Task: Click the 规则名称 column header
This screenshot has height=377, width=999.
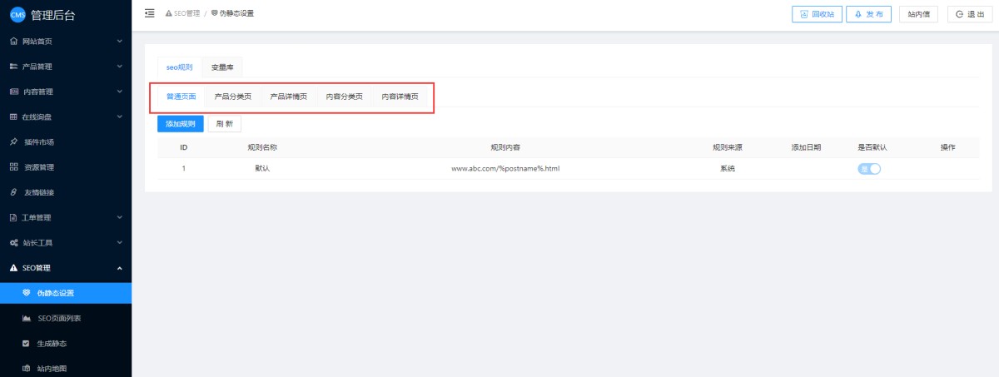Action: click(262, 147)
